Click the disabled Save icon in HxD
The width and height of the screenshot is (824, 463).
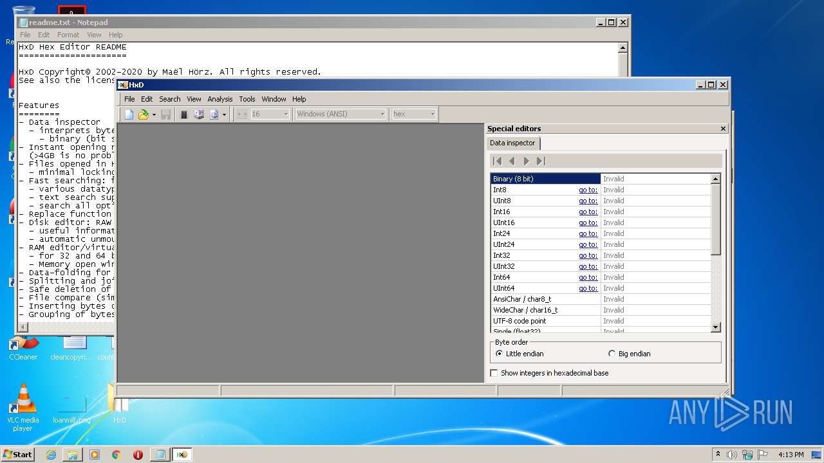(166, 114)
